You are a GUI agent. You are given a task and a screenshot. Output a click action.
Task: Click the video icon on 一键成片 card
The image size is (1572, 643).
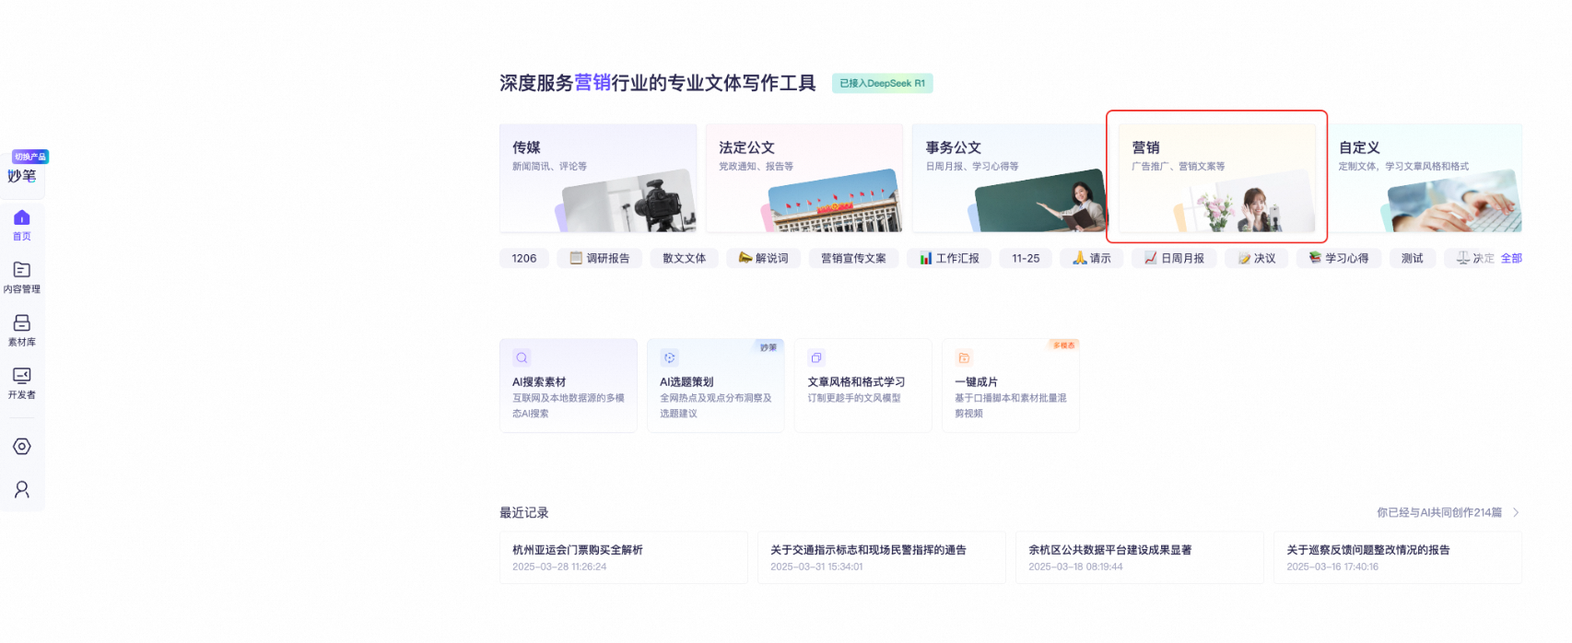[964, 357]
